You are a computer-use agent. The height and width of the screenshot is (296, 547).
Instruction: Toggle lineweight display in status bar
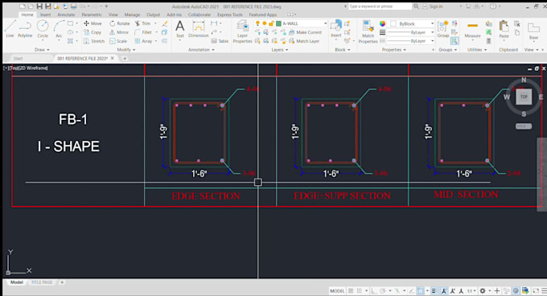point(434,290)
